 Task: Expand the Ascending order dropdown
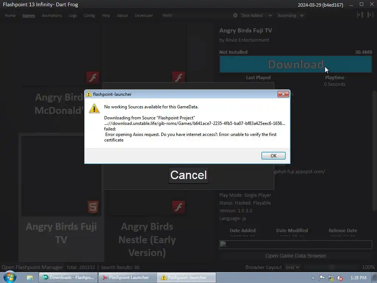click(290, 15)
